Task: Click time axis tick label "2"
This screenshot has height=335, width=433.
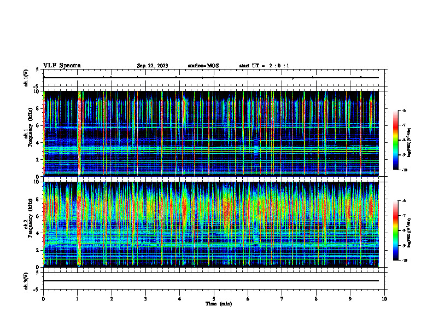Action: pos(112,299)
